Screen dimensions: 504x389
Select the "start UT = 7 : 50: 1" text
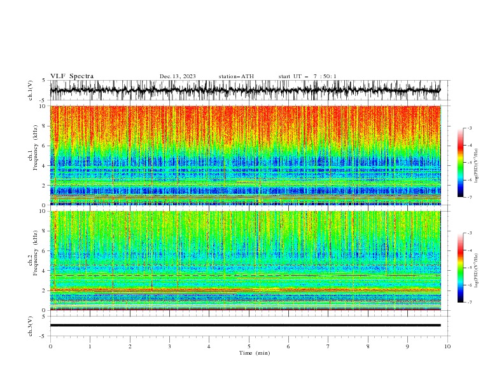click(307, 76)
